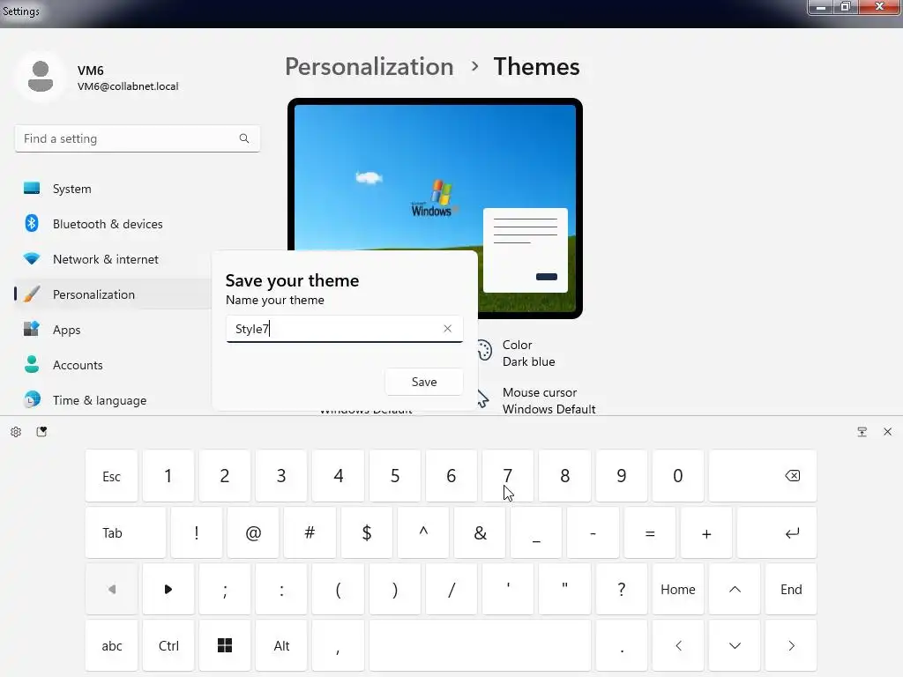Click the theme name text field

coord(345,329)
